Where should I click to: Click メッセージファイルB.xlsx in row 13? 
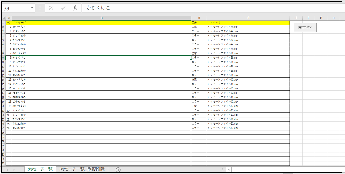point(248,75)
